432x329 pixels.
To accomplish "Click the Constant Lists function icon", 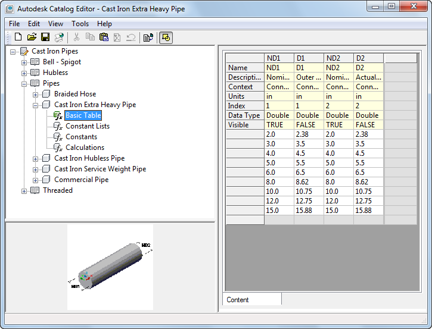I will pos(58,126).
